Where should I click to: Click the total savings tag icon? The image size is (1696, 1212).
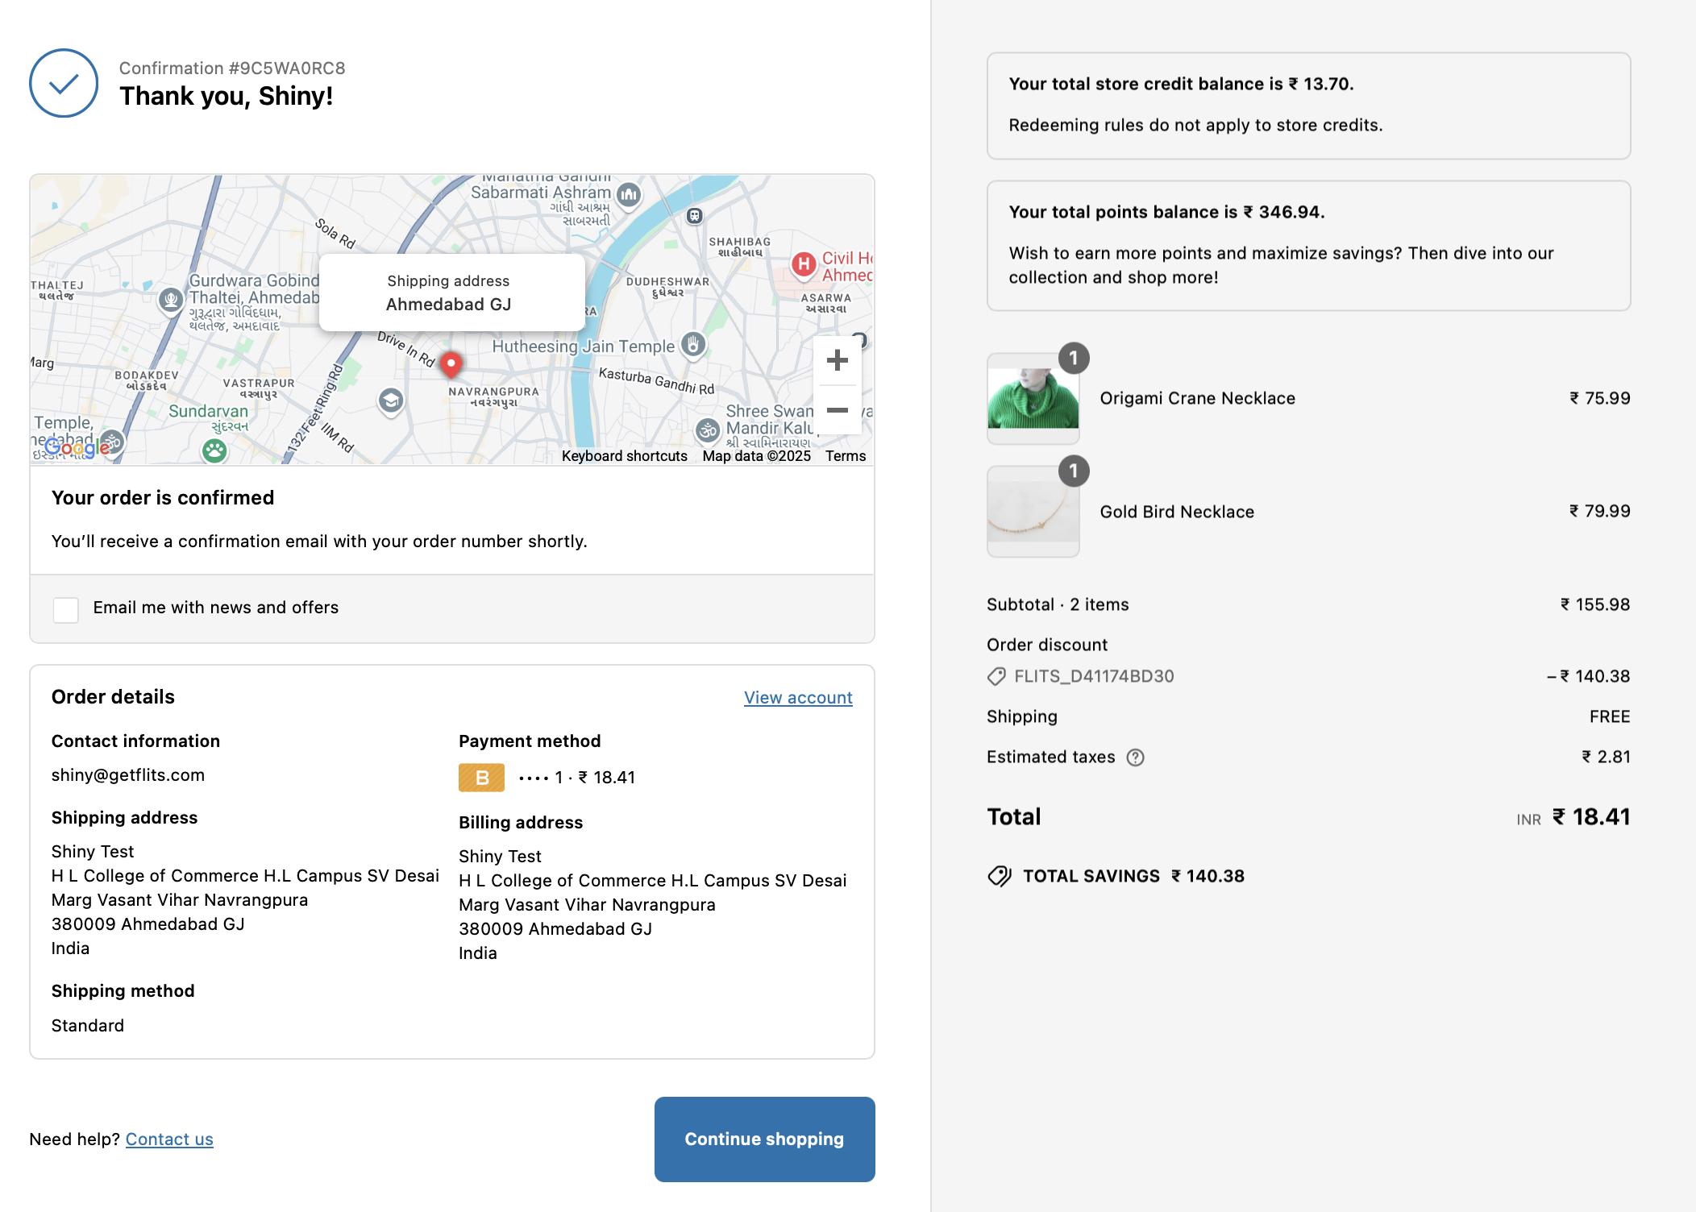tap(1000, 876)
